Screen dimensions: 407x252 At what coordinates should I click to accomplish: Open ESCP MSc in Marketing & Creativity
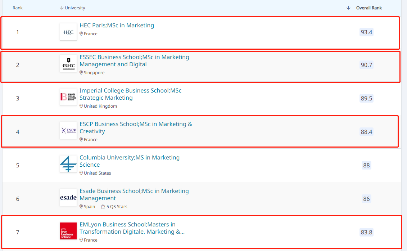(136, 127)
